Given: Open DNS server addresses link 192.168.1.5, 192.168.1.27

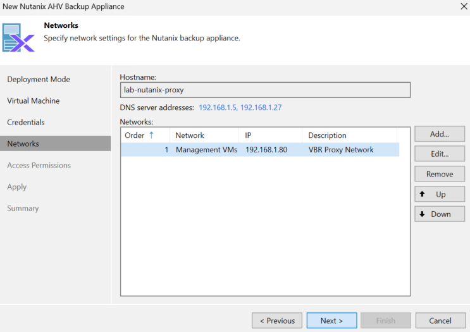Looking at the screenshot, I should coord(240,108).
